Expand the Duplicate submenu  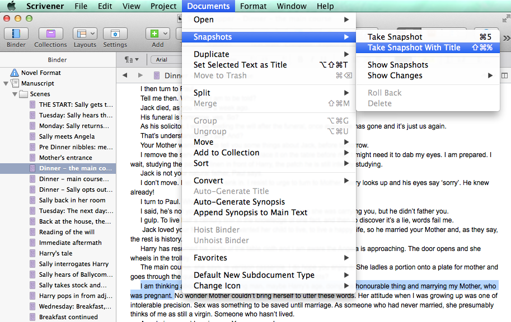269,54
